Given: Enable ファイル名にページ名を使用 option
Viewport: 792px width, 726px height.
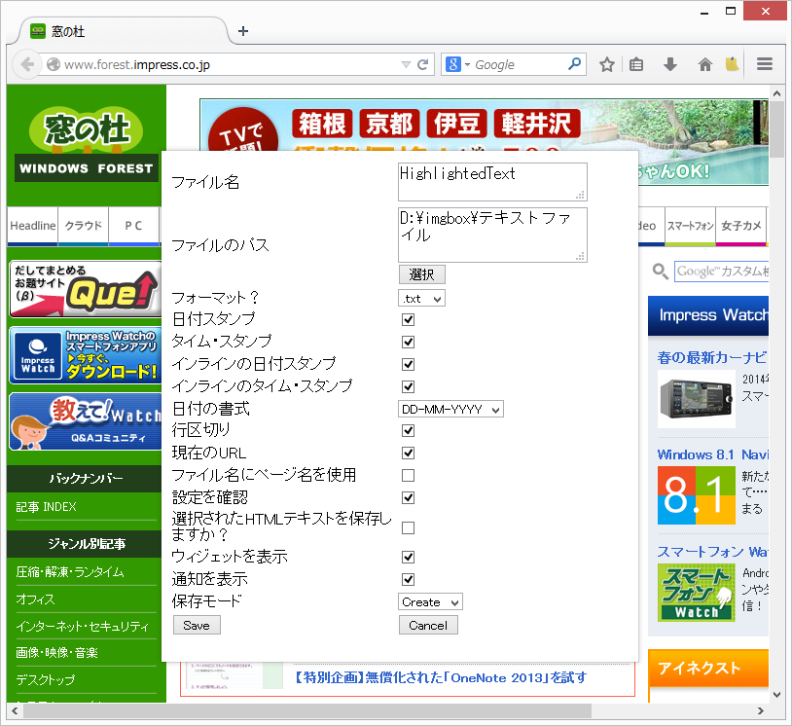Looking at the screenshot, I should click(408, 475).
